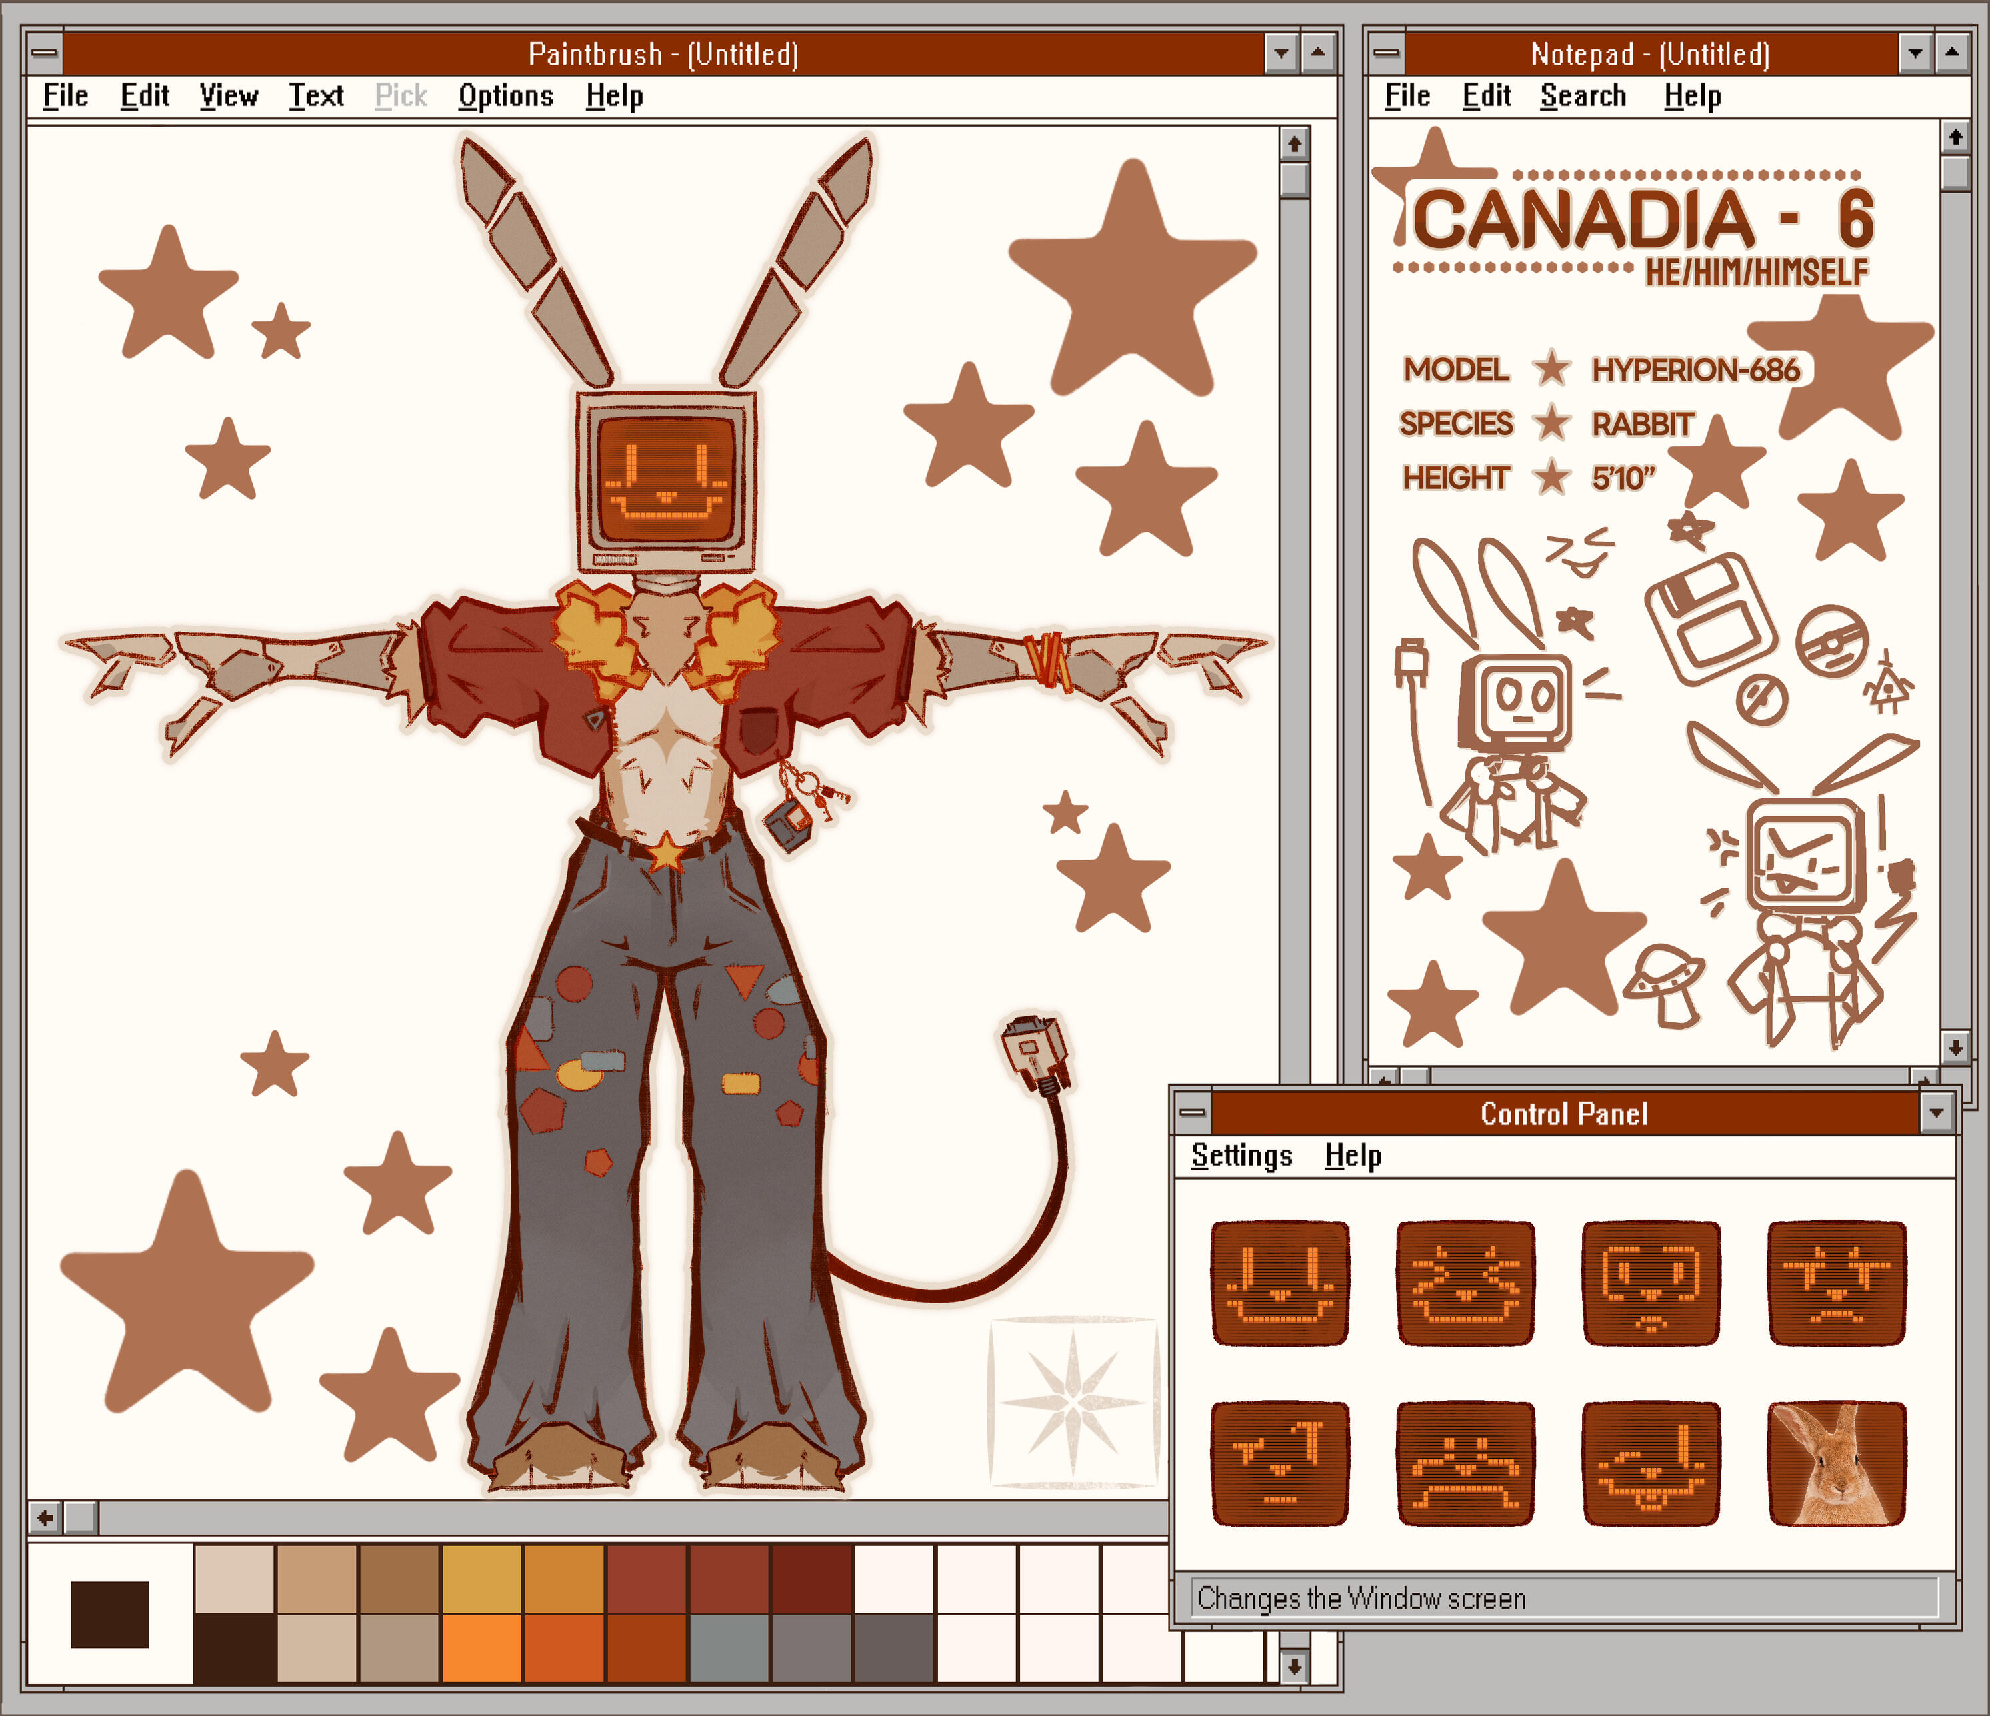Click Notepad's scroll down arrow
The image size is (1990, 1716).
click(x=1955, y=1047)
